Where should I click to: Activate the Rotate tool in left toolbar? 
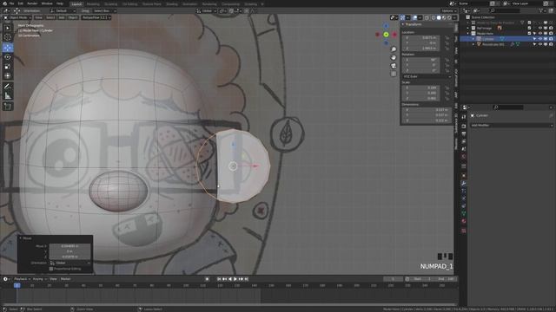click(x=8, y=56)
